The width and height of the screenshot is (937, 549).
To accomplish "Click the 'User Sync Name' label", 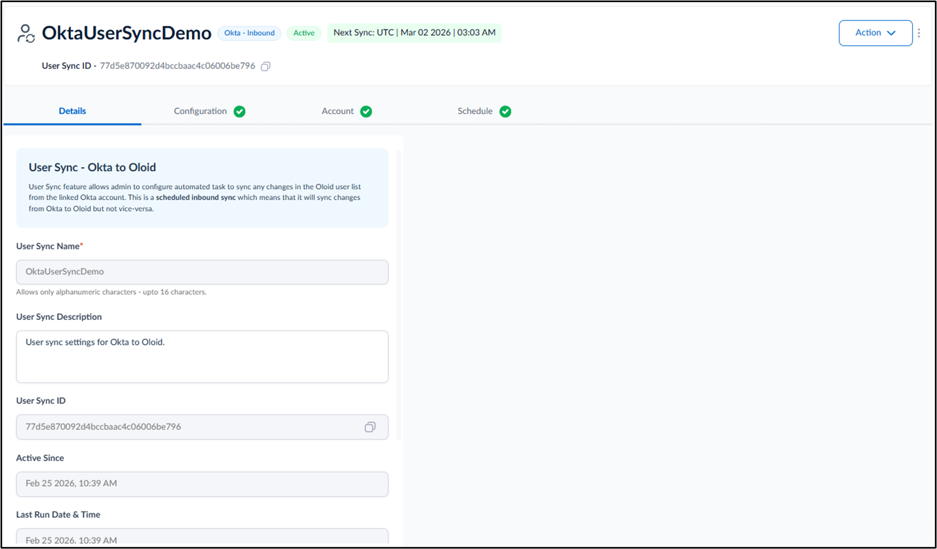I will click(x=50, y=246).
